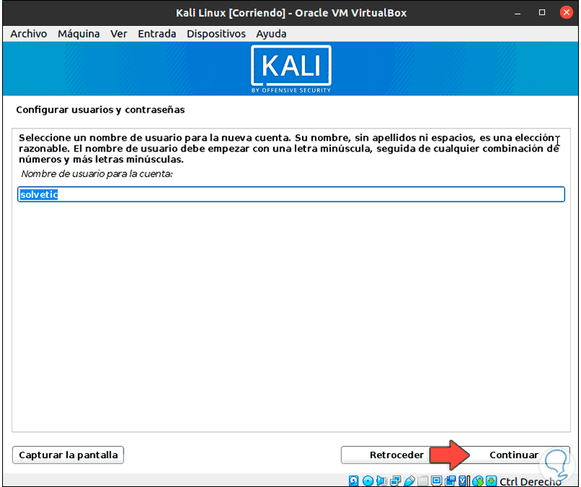Click the optical disc status icon
The height and width of the screenshot is (487, 581).
pos(368,481)
